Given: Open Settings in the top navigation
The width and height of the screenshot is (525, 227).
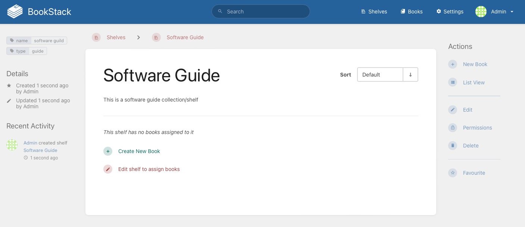Looking at the screenshot, I should coord(450,12).
